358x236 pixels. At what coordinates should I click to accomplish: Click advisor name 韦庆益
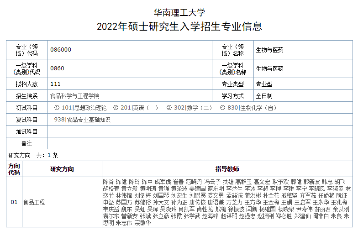[111, 209]
